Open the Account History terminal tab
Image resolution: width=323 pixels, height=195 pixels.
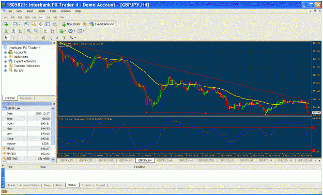pos(29,185)
